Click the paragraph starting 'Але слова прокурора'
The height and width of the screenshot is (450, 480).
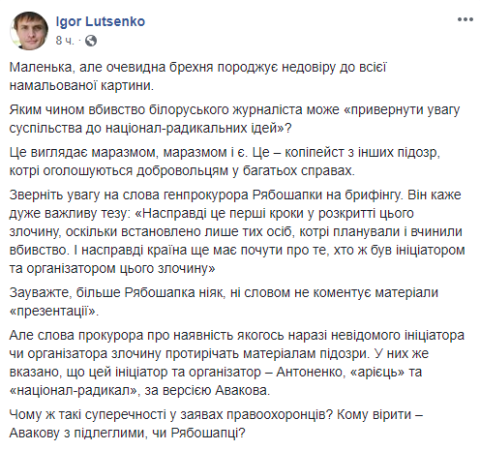(x=236, y=363)
